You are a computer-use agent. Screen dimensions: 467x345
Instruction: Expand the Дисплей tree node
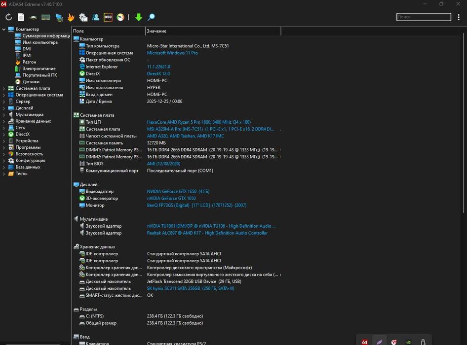(x=3, y=108)
